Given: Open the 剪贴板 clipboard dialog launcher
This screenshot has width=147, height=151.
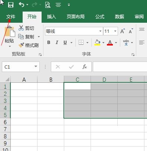Looking at the screenshot, I should click(x=40, y=54).
